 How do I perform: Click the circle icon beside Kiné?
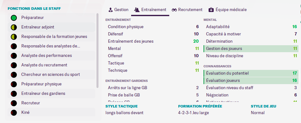pyautogui.click(x=14, y=113)
